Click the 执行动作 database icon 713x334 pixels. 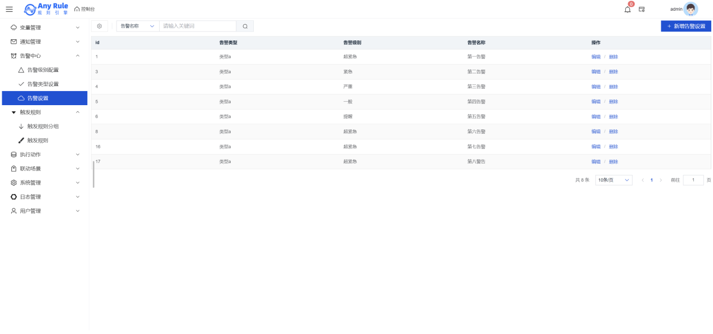pyautogui.click(x=14, y=154)
